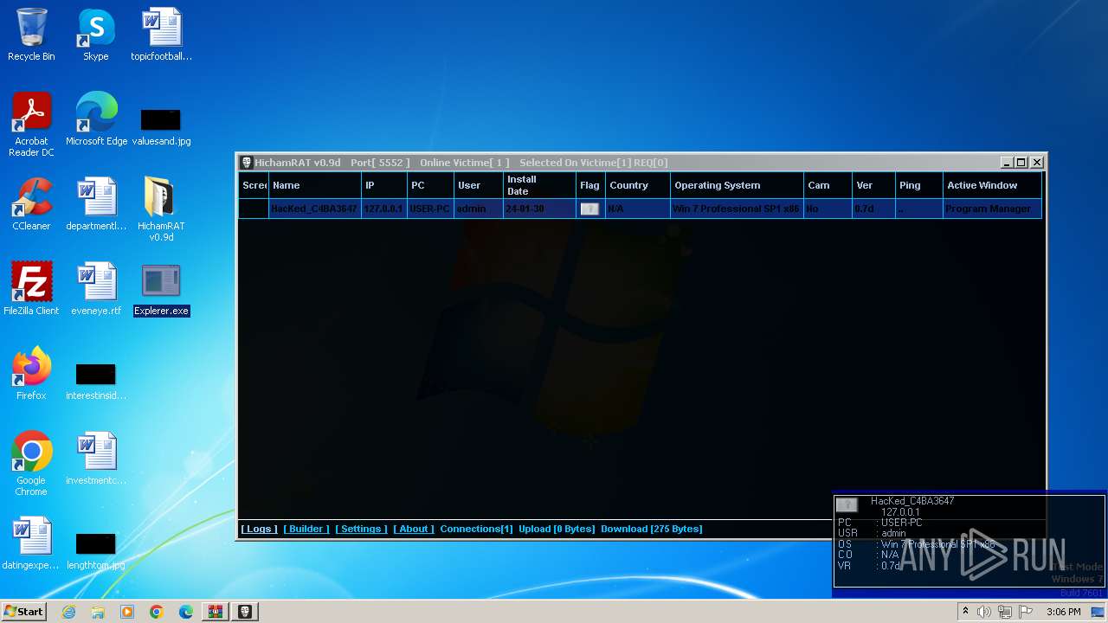1108x623 pixels.
Task: Click the Flag column header
Action: [590, 185]
